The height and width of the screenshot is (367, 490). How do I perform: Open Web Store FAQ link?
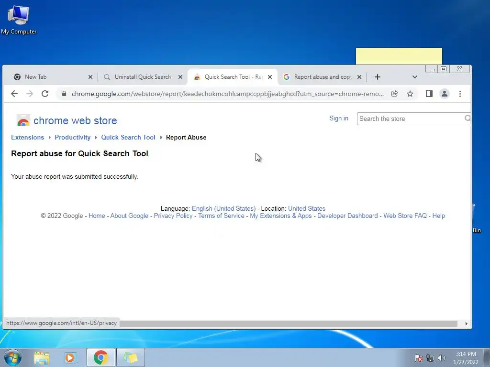(405, 216)
